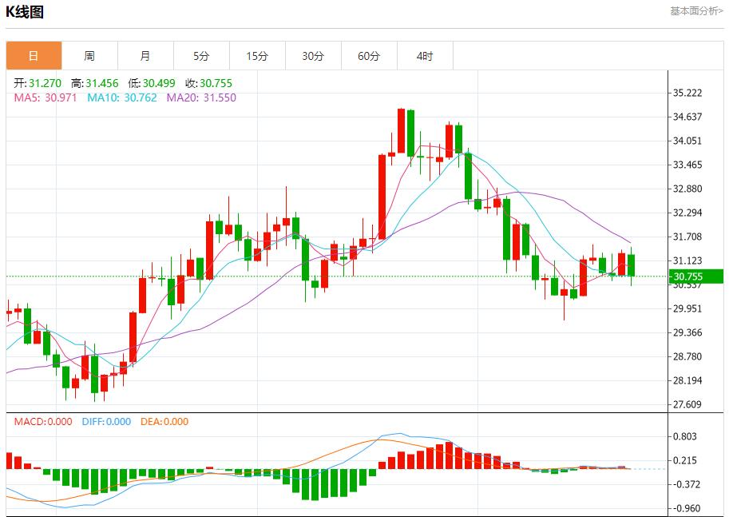This screenshot has height=517, width=729.
Task: Switch to the 4时 chart tab
Action: tap(425, 56)
